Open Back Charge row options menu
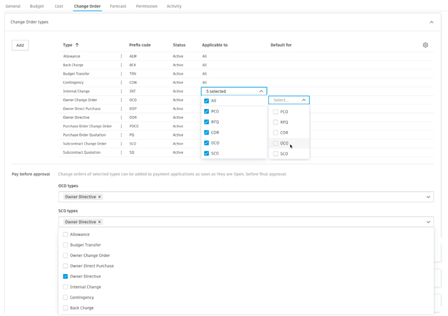Viewport: 448px width, 316px height. pyautogui.click(x=121, y=65)
